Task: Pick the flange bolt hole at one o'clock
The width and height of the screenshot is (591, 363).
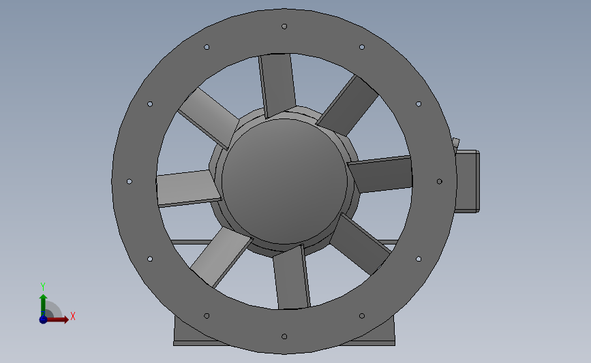Action: tap(362, 47)
